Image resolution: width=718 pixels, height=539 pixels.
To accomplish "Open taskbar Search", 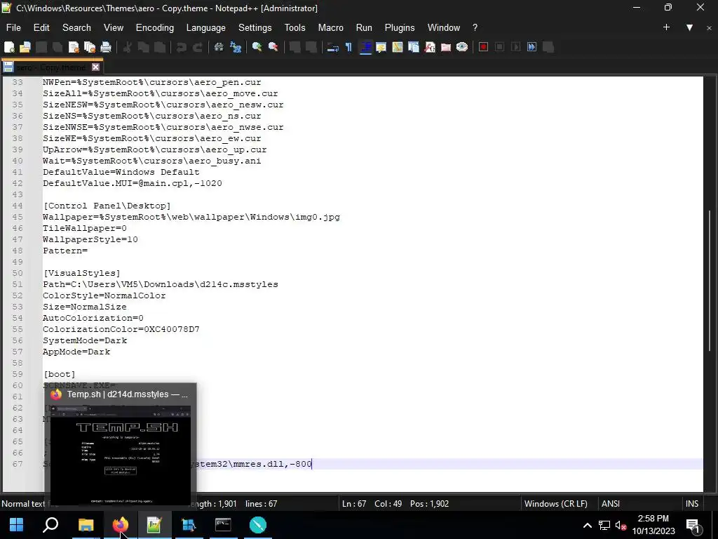I will click(x=50, y=525).
